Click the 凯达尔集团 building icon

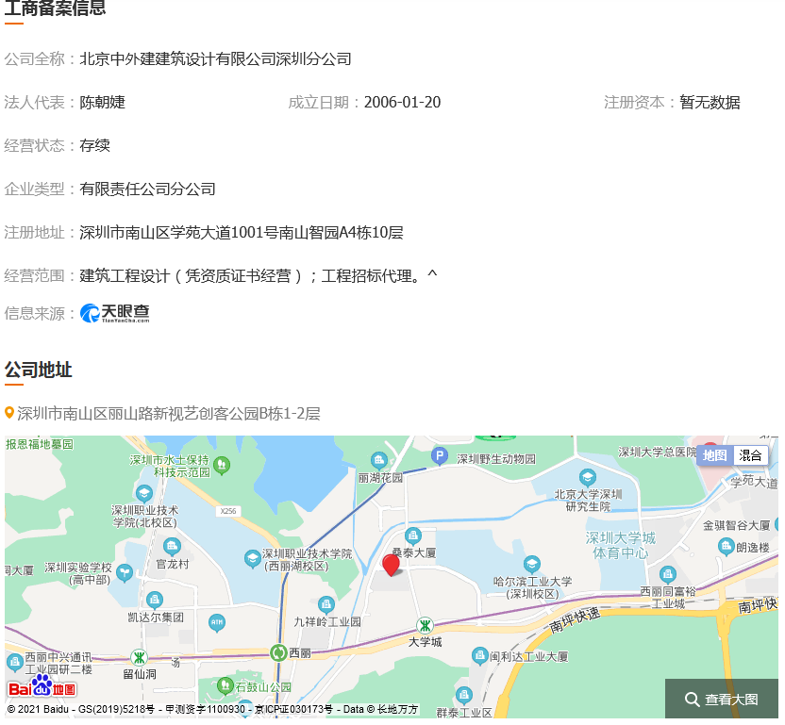[x=155, y=600]
